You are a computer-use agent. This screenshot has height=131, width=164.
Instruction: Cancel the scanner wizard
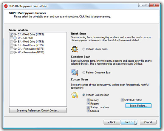148,122
